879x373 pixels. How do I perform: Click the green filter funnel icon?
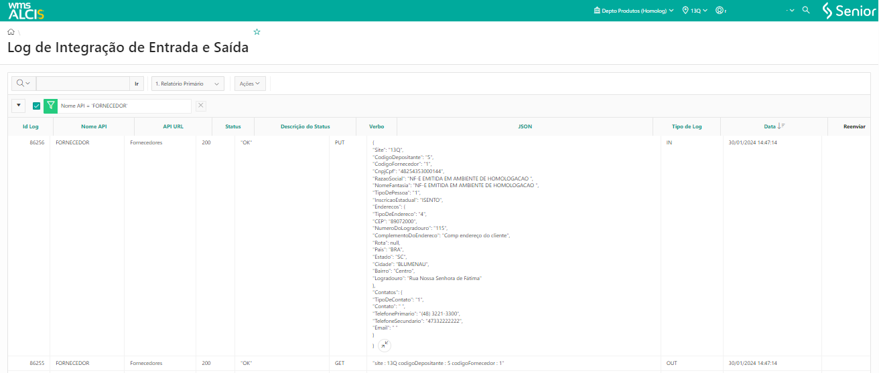click(50, 106)
